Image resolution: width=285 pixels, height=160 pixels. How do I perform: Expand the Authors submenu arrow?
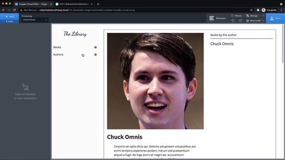[x=95, y=55]
